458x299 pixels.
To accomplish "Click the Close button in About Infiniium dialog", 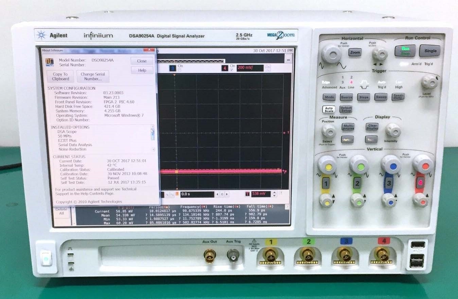I will pos(142,61).
